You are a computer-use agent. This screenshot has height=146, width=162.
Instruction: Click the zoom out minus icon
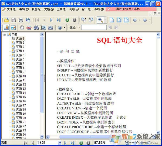tap(135, 20)
